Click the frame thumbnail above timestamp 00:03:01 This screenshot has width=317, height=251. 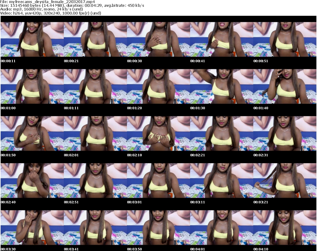[x=158, y=180]
